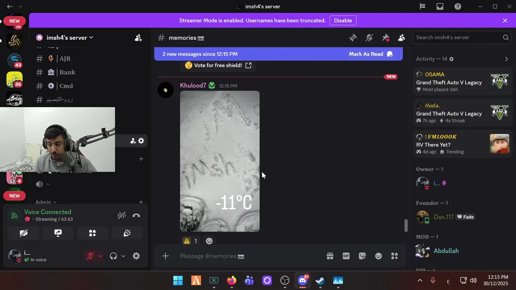Open User Settings gear
Viewport: 516px width, 290px height.
point(136,256)
